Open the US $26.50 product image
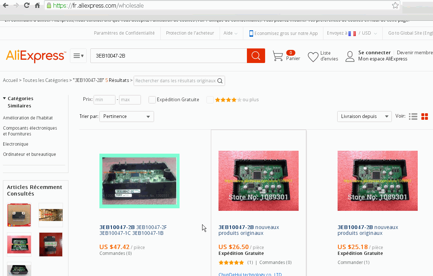Viewport: 433px width, 276px height. click(x=259, y=181)
